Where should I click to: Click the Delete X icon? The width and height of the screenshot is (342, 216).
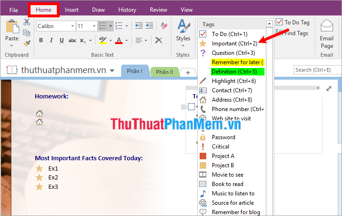click(159, 40)
